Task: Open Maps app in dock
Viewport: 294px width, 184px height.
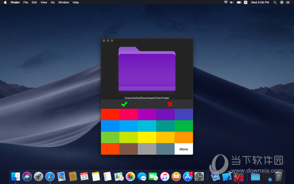Action: (119, 177)
